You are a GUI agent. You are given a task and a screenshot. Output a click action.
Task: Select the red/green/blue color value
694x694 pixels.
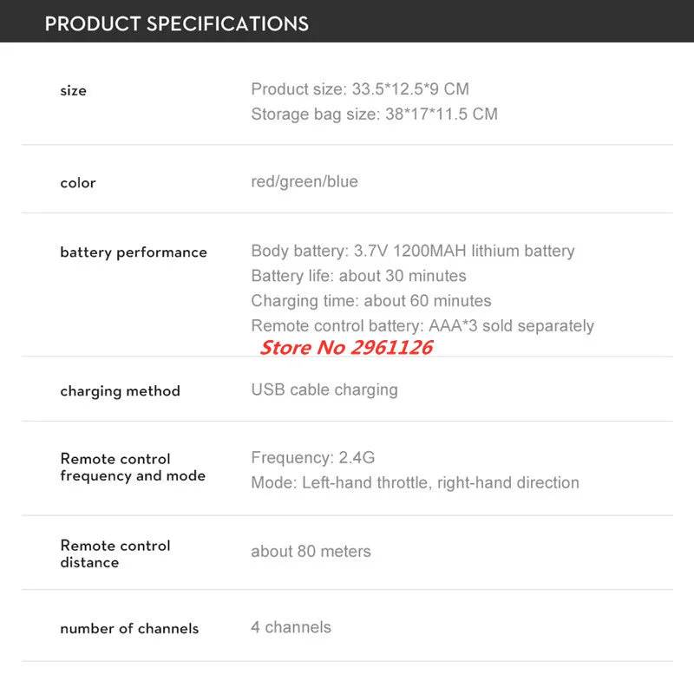[304, 181]
